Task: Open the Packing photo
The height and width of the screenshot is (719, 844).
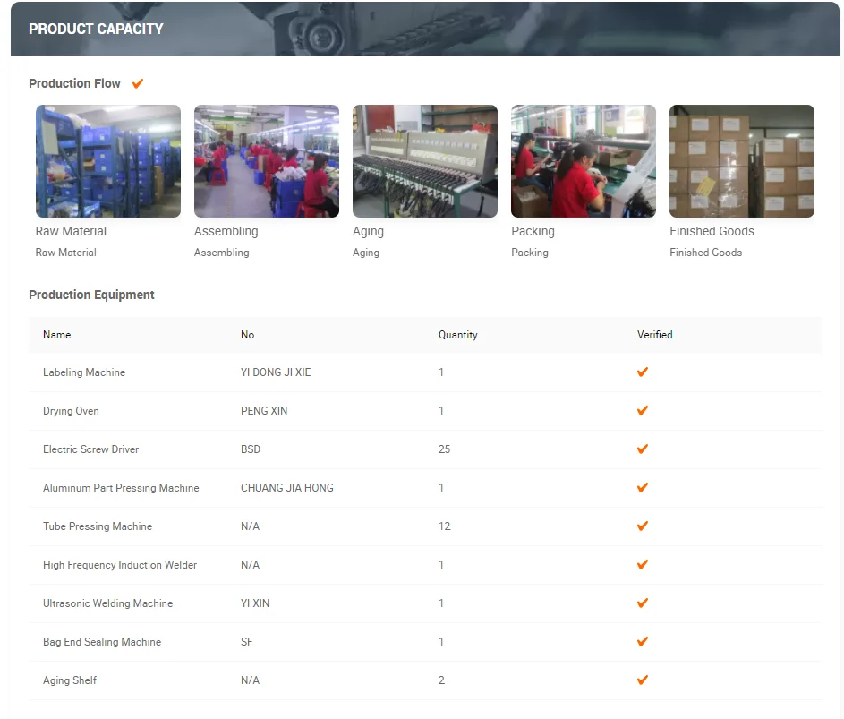Action: click(x=584, y=161)
